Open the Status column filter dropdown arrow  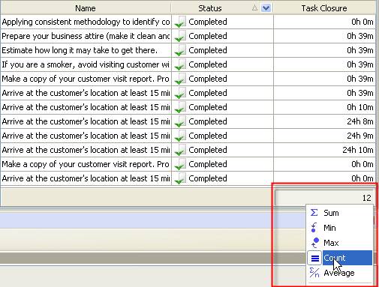(x=266, y=8)
